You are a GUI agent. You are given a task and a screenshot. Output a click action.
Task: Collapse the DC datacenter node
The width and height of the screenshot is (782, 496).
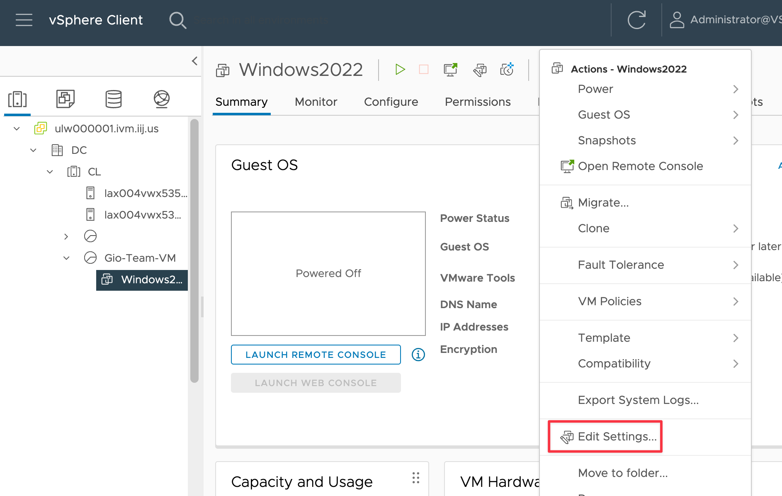[x=33, y=150]
